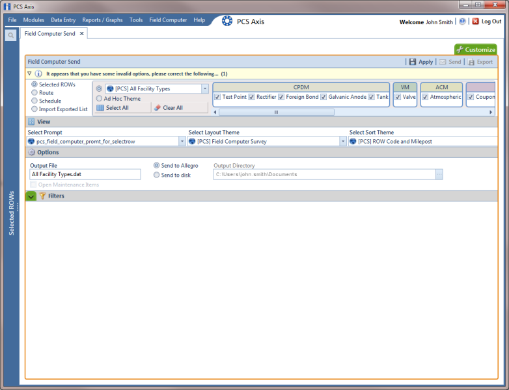
Task: Uncheck the Rectifier checkbox
Action: click(252, 97)
